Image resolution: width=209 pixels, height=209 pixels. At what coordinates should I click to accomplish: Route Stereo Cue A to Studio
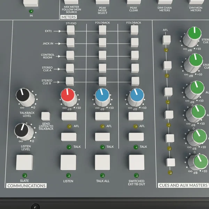tap(70, 68)
